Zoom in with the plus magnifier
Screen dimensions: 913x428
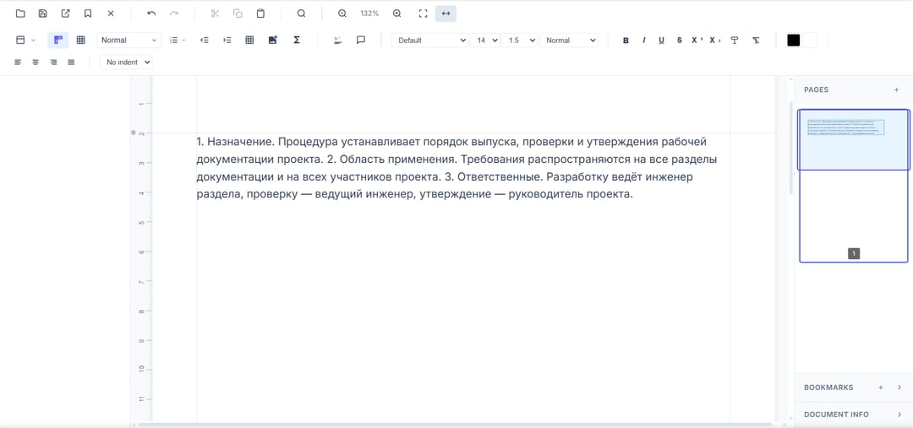pyautogui.click(x=397, y=14)
